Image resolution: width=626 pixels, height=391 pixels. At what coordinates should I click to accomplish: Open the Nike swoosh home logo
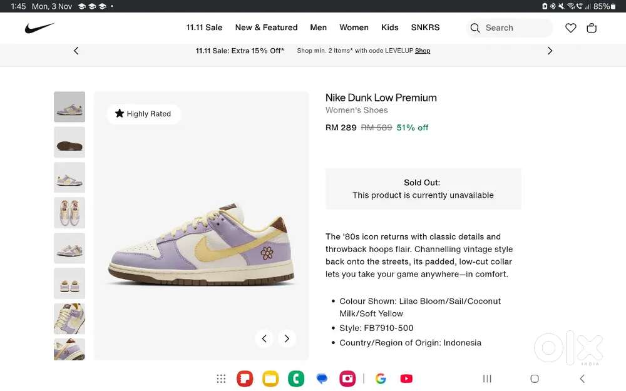(x=39, y=28)
